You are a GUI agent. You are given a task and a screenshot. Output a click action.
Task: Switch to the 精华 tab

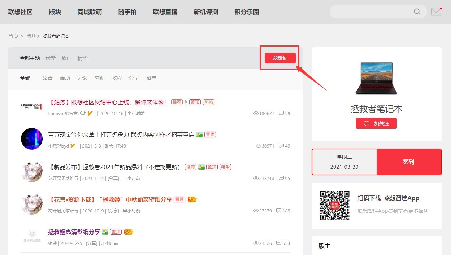(82, 58)
